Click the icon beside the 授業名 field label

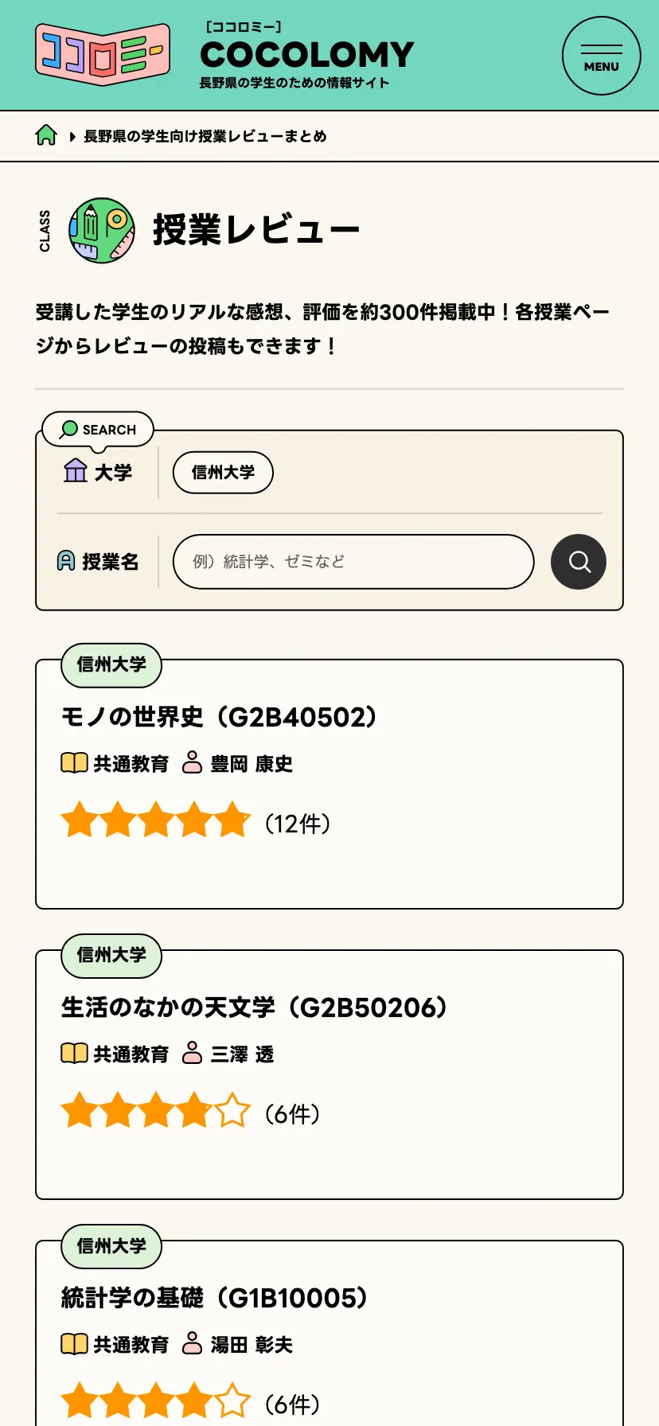(65, 561)
